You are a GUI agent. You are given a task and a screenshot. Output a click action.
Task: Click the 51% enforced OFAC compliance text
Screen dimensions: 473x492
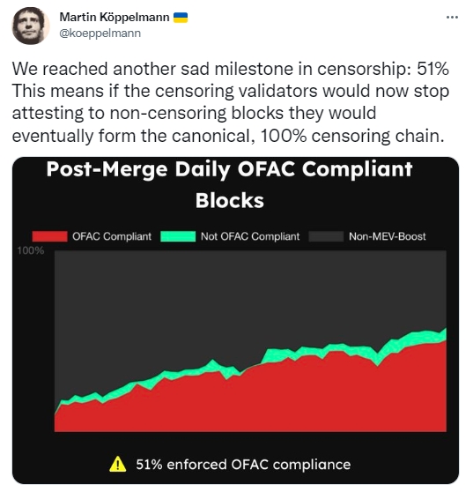(243, 465)
